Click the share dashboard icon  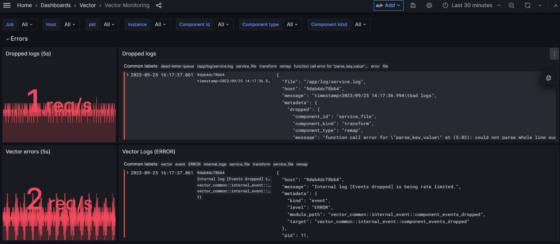[x=159, y=5]
